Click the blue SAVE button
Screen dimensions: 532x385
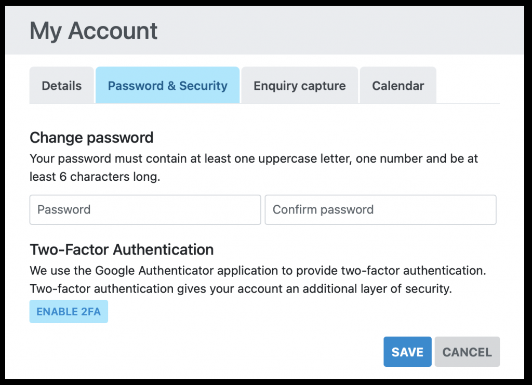[407, 352]
